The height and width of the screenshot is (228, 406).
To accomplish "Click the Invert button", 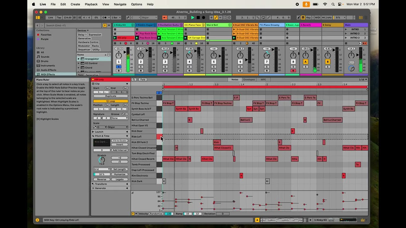I will tap(120, 144).
